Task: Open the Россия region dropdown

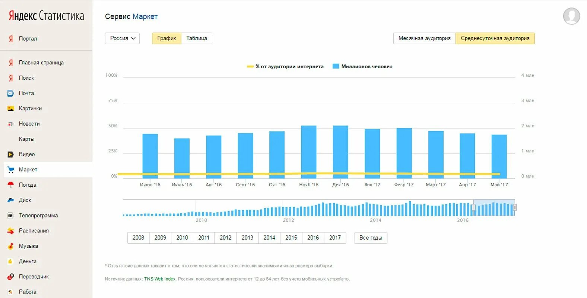Action: [x=122, y=38]
